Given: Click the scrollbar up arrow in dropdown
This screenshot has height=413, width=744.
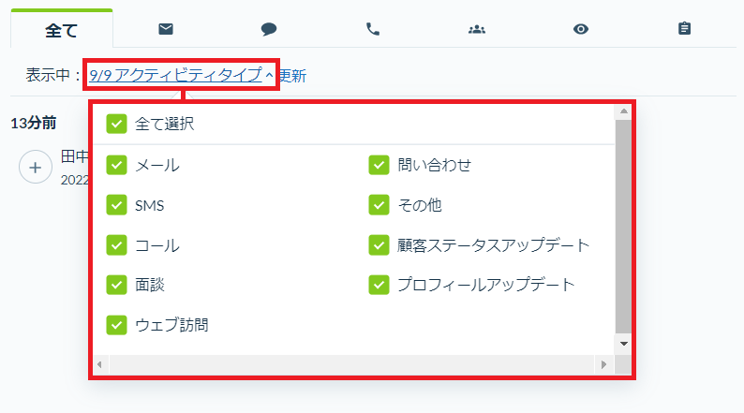Looking at the screenshot, I should [623, 111].
